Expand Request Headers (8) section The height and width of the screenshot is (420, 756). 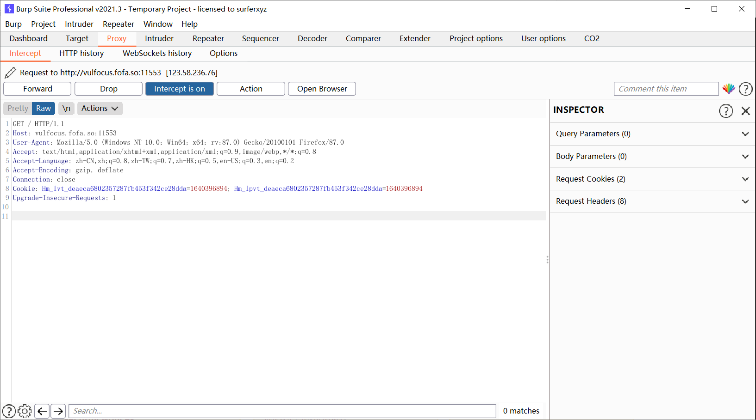[x=653, y=201]
